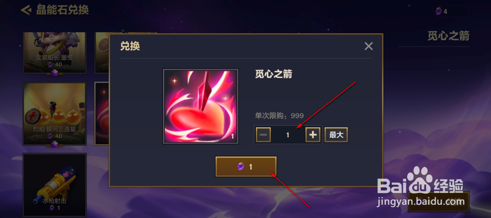Increase quantity with the plus button
The height and width of the screenshot is (218, 491).
[313, 135]
